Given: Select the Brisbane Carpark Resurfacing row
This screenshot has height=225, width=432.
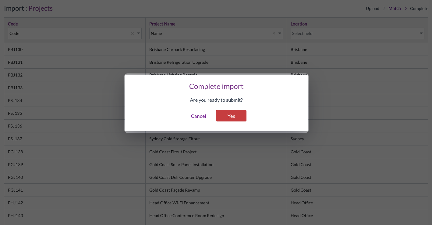Looking at the screenshot, I should coord(177,49).
